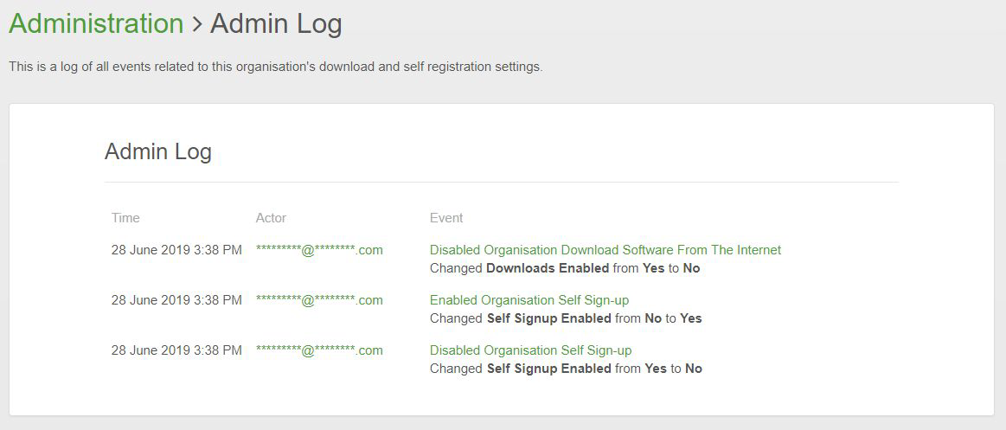Click actor email for the Download Software event

pyautogui.click(x=319, y=250)
